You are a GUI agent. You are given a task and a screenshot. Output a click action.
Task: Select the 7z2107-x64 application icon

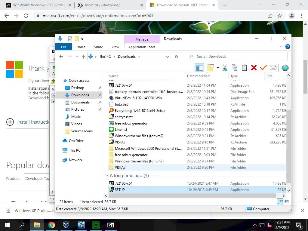111,85
